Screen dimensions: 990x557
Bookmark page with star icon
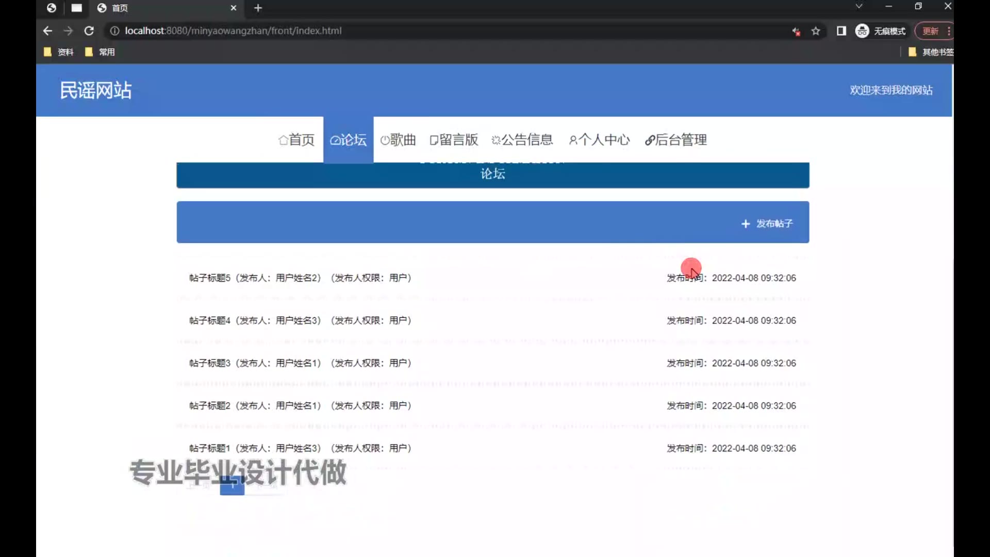[816, 31]
